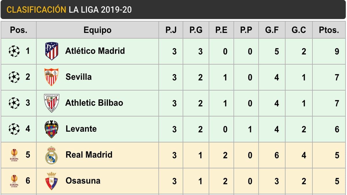
Task: Click the Real Madrid club crest
Action: (51, 155)
